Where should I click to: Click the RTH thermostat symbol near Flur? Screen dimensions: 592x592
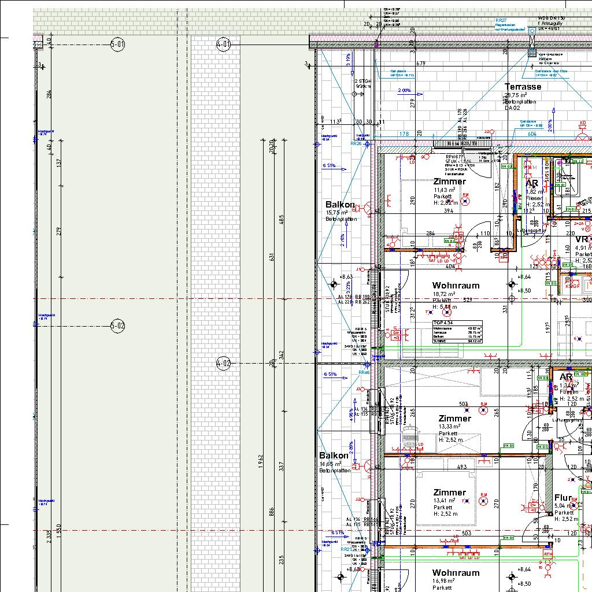coord(547,554)
